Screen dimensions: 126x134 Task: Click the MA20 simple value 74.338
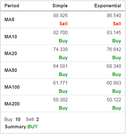60,49
